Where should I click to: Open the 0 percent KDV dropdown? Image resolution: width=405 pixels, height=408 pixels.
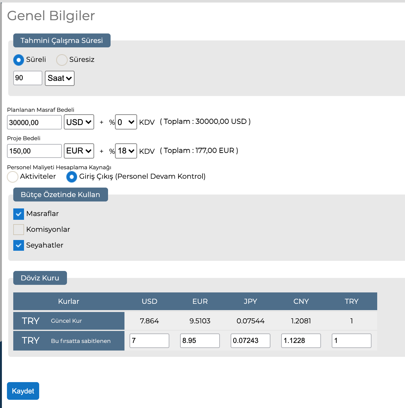(126, 122)
